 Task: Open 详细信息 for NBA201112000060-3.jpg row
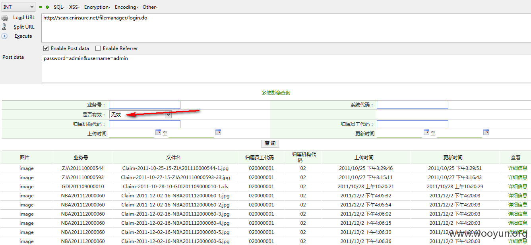(x=517, y=214)
